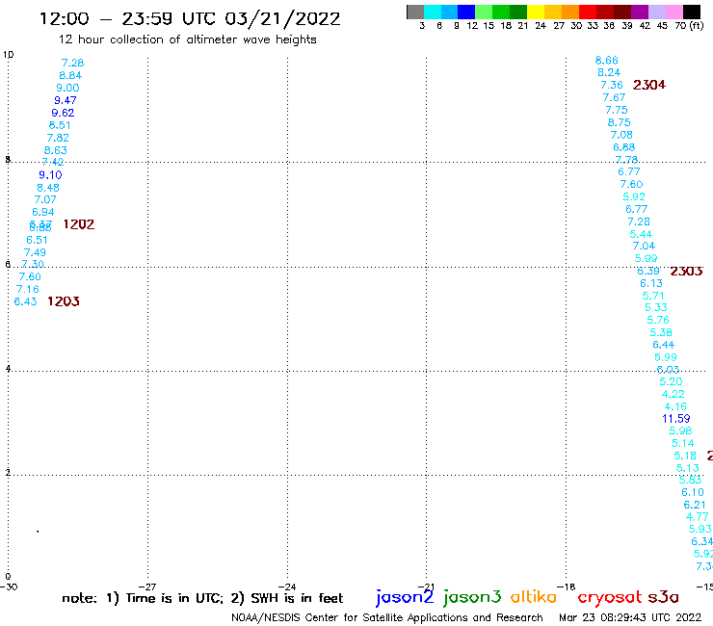Click the wave height value 9.47

tap(66, 100)
